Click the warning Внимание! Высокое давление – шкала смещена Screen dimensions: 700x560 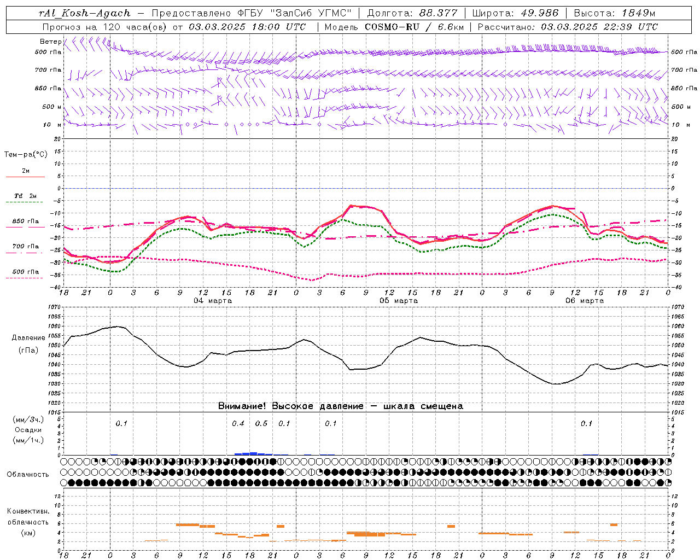point(341,406)
